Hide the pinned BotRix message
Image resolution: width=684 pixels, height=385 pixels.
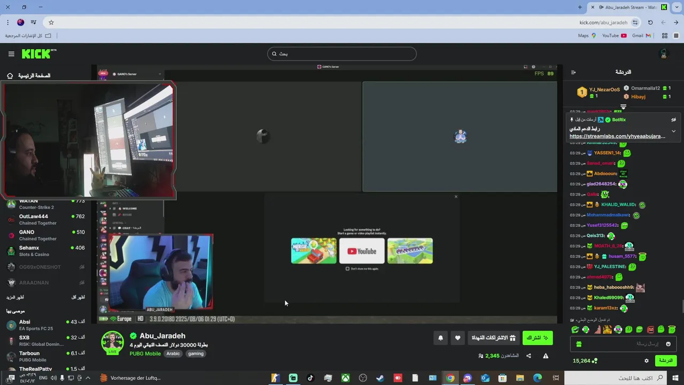point(673,120)
